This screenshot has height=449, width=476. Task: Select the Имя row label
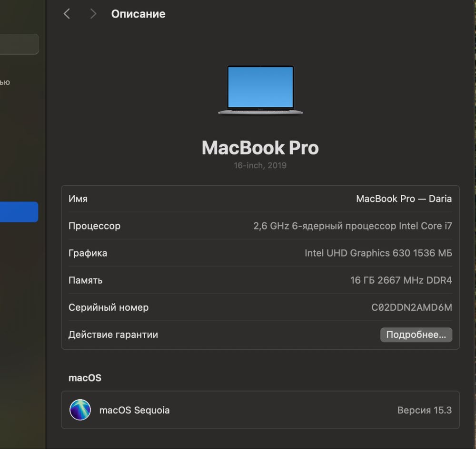coord(78,199)
